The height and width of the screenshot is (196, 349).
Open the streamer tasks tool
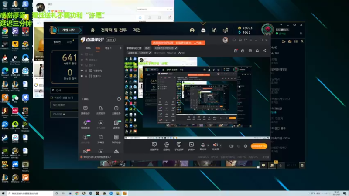coord(116,110)
